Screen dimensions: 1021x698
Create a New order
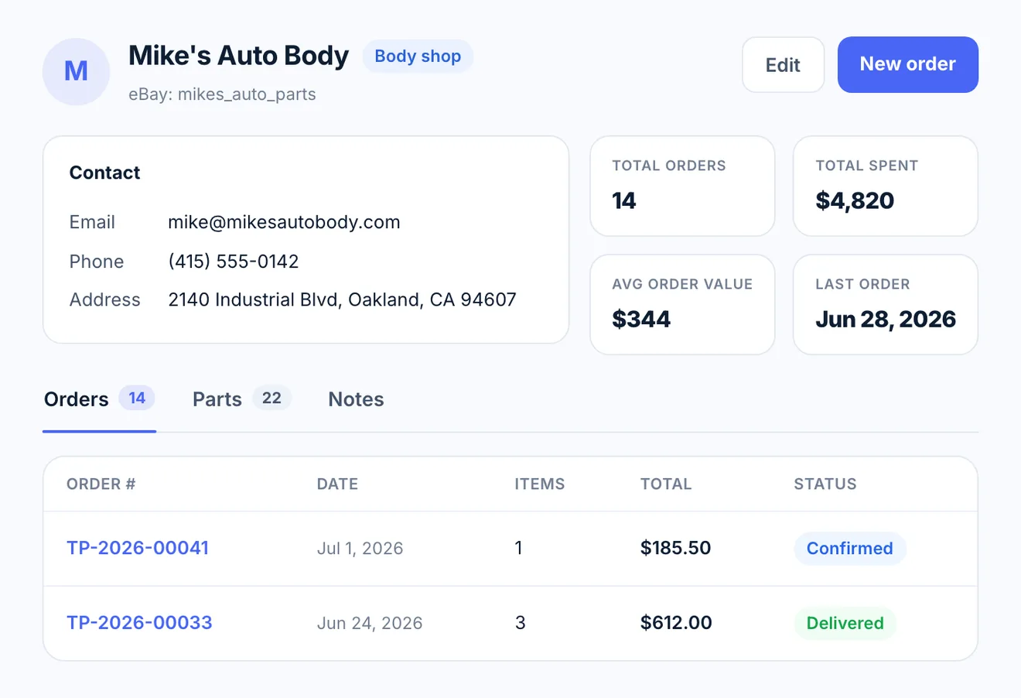point(908,65)
